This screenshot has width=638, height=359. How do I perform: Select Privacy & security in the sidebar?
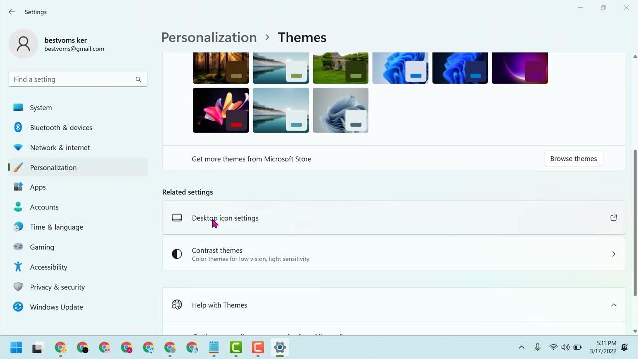pyautogui.click(x=78, y=287)
